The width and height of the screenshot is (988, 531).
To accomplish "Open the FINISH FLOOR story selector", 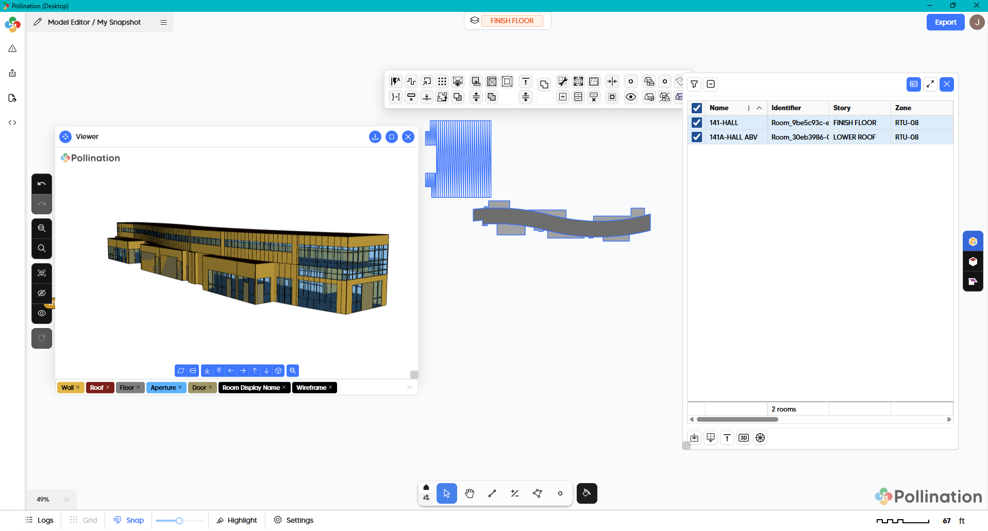I will (511, 21).
